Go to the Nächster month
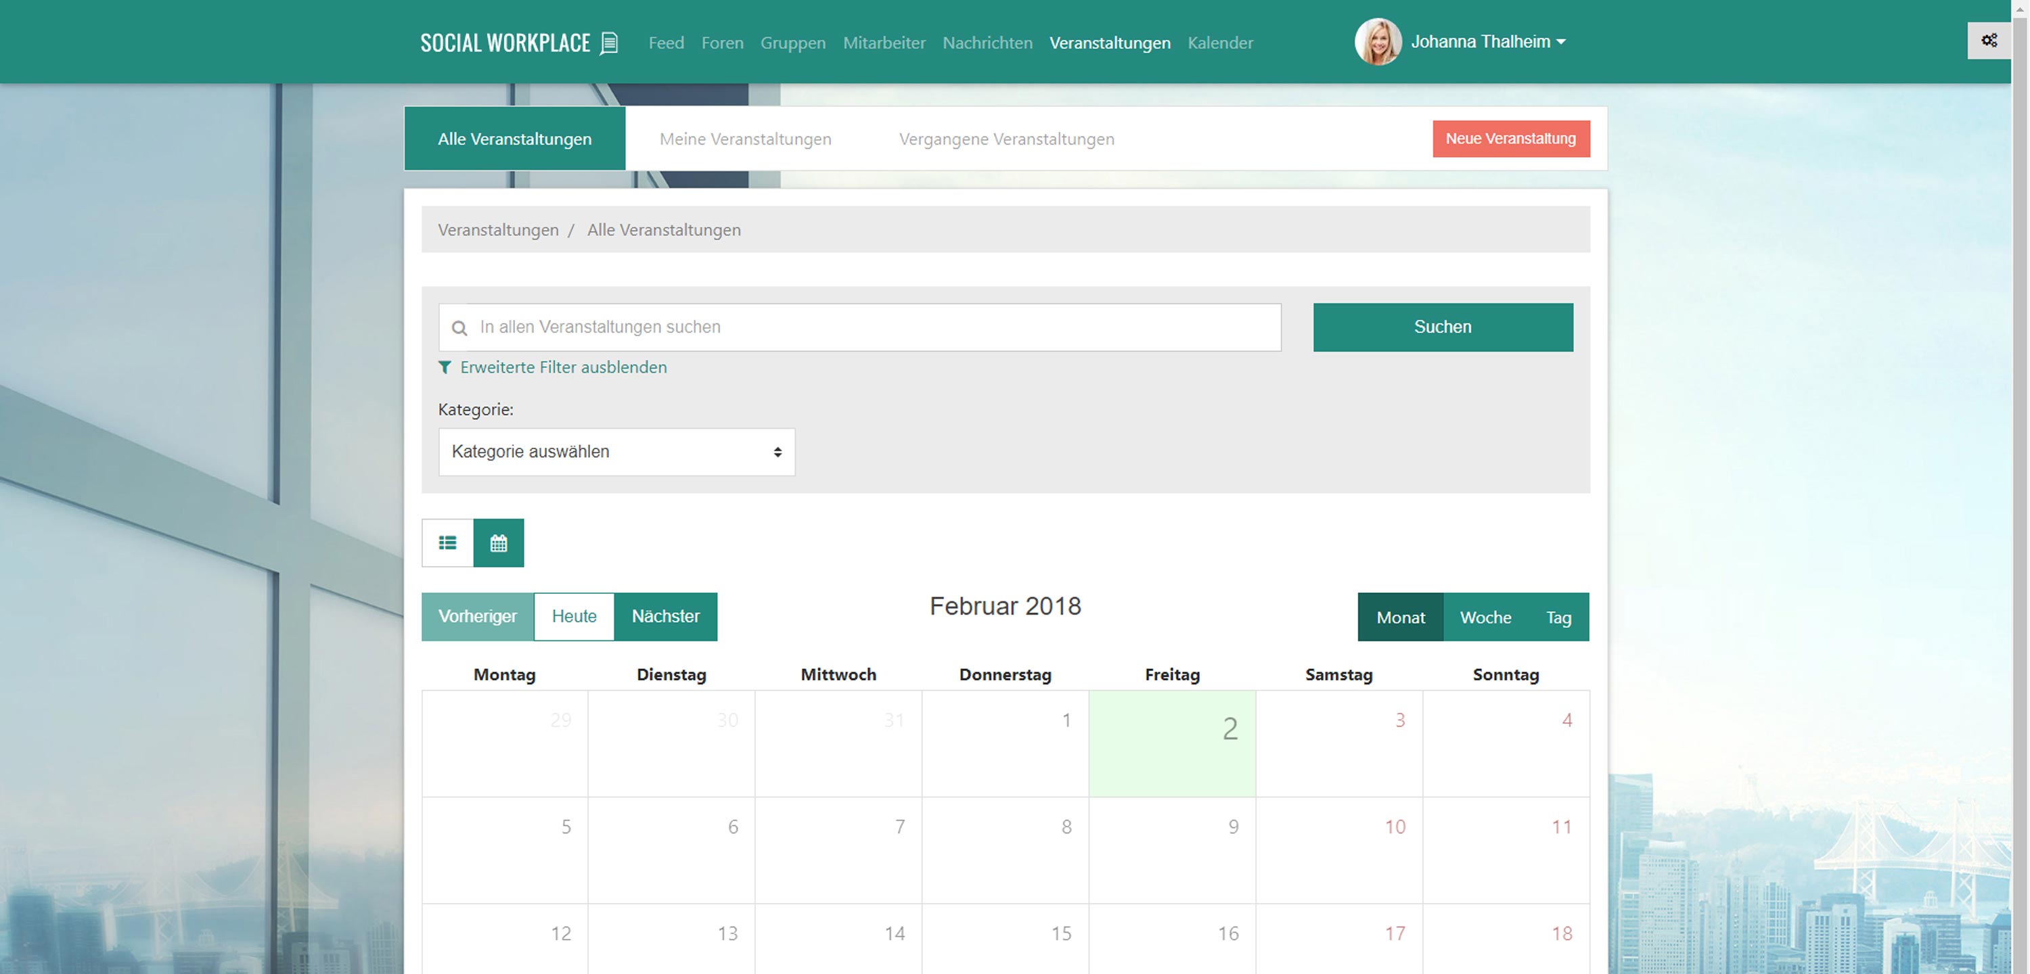 pos(665,616)
